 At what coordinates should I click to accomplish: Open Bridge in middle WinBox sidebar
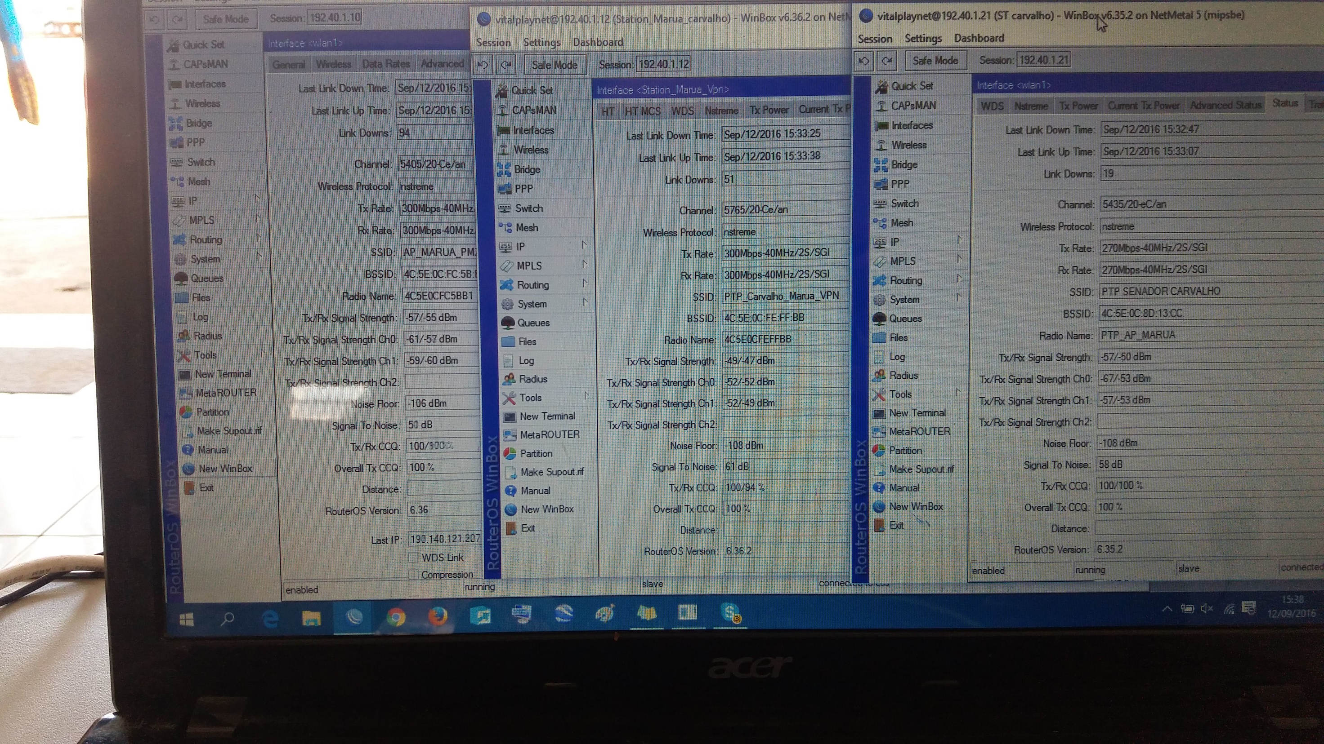519,169
